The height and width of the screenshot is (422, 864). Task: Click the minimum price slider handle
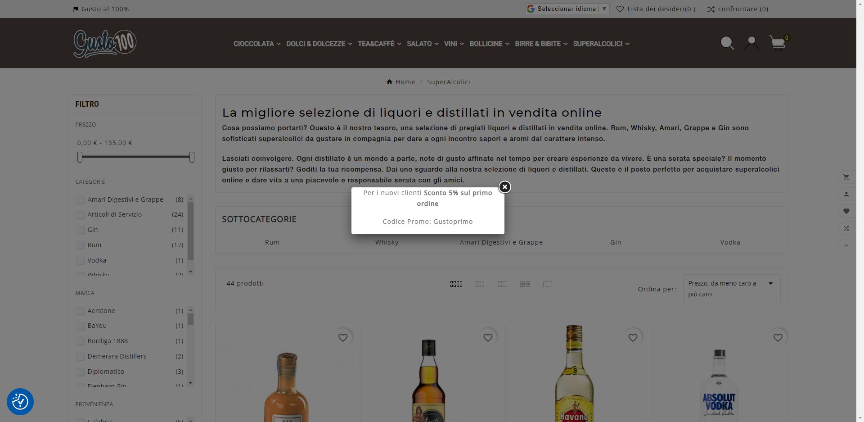80,157
